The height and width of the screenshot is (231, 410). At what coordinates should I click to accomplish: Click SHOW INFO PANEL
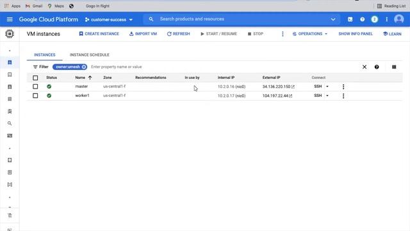coord(356,34)
